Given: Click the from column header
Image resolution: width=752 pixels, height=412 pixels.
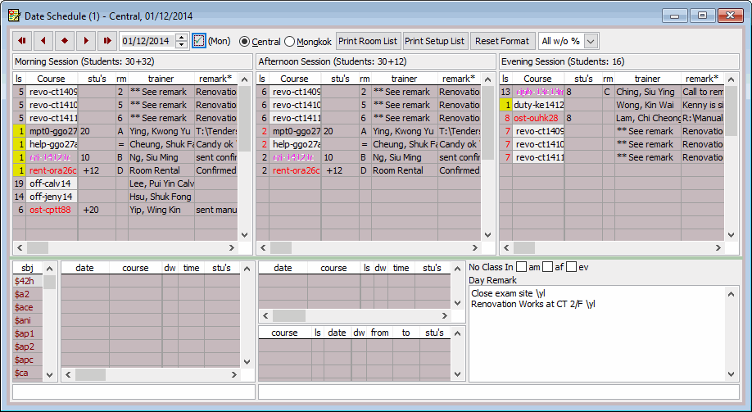Looking at the screenshot, I should [379, 333].
